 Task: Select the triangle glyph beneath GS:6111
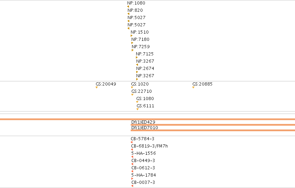point(138,109)
